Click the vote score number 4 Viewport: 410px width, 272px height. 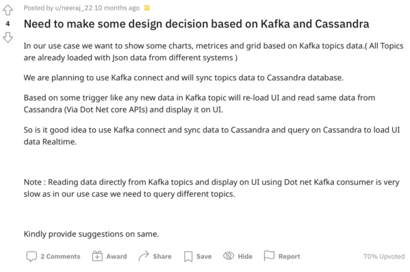click(x=8, y=24)
